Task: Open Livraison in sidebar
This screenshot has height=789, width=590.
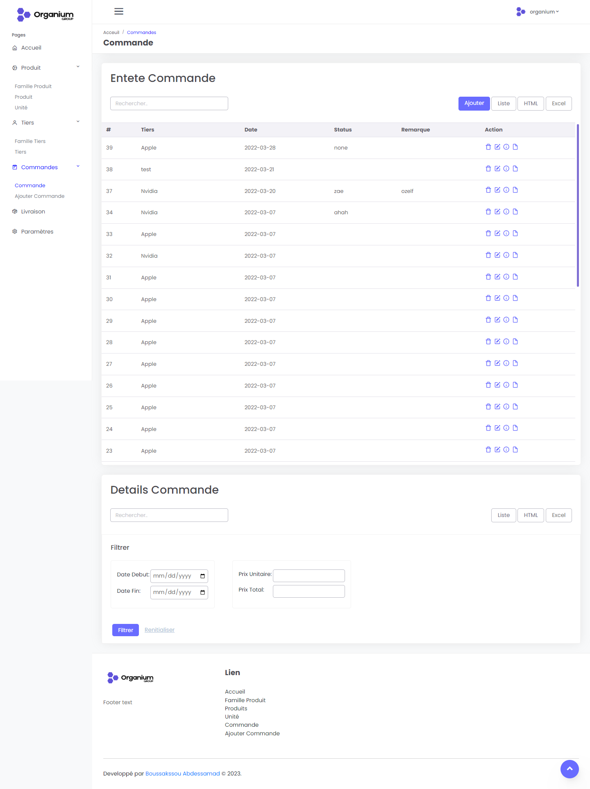Action: pos(33,211)
